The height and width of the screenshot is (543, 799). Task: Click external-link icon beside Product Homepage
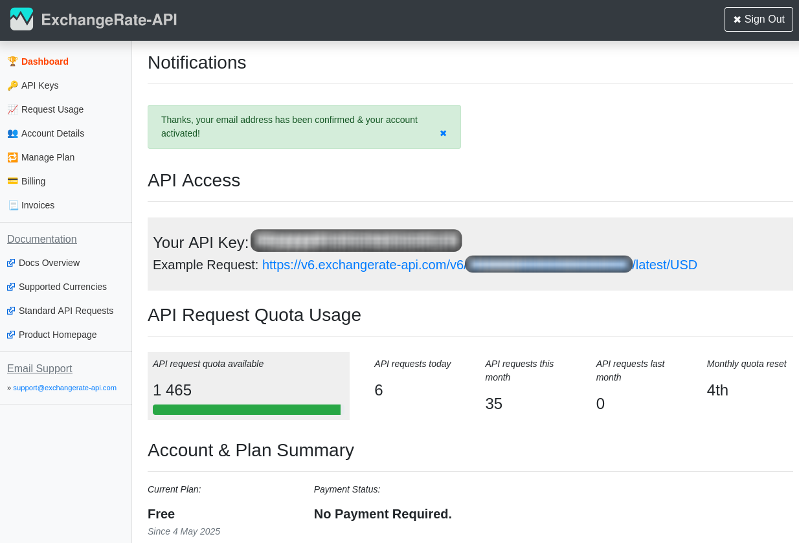(11, 335)
